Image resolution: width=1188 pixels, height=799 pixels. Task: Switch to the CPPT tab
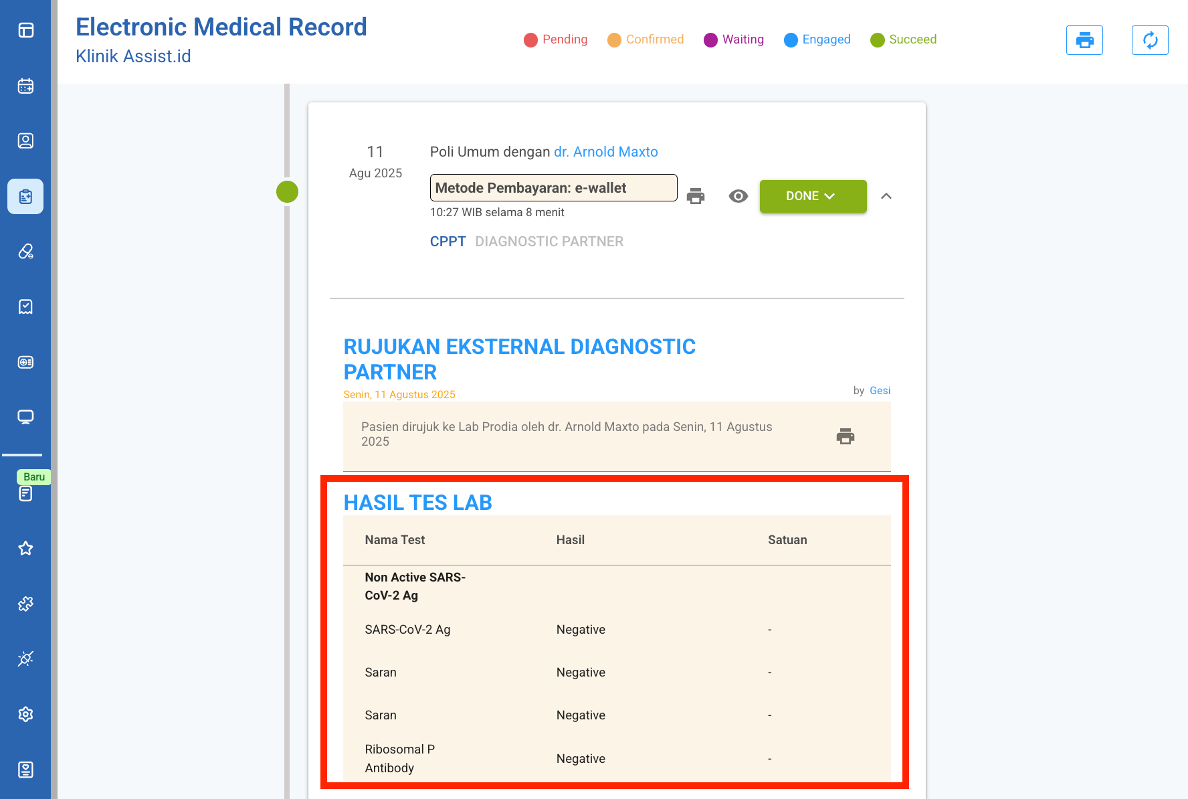point(448,242)
